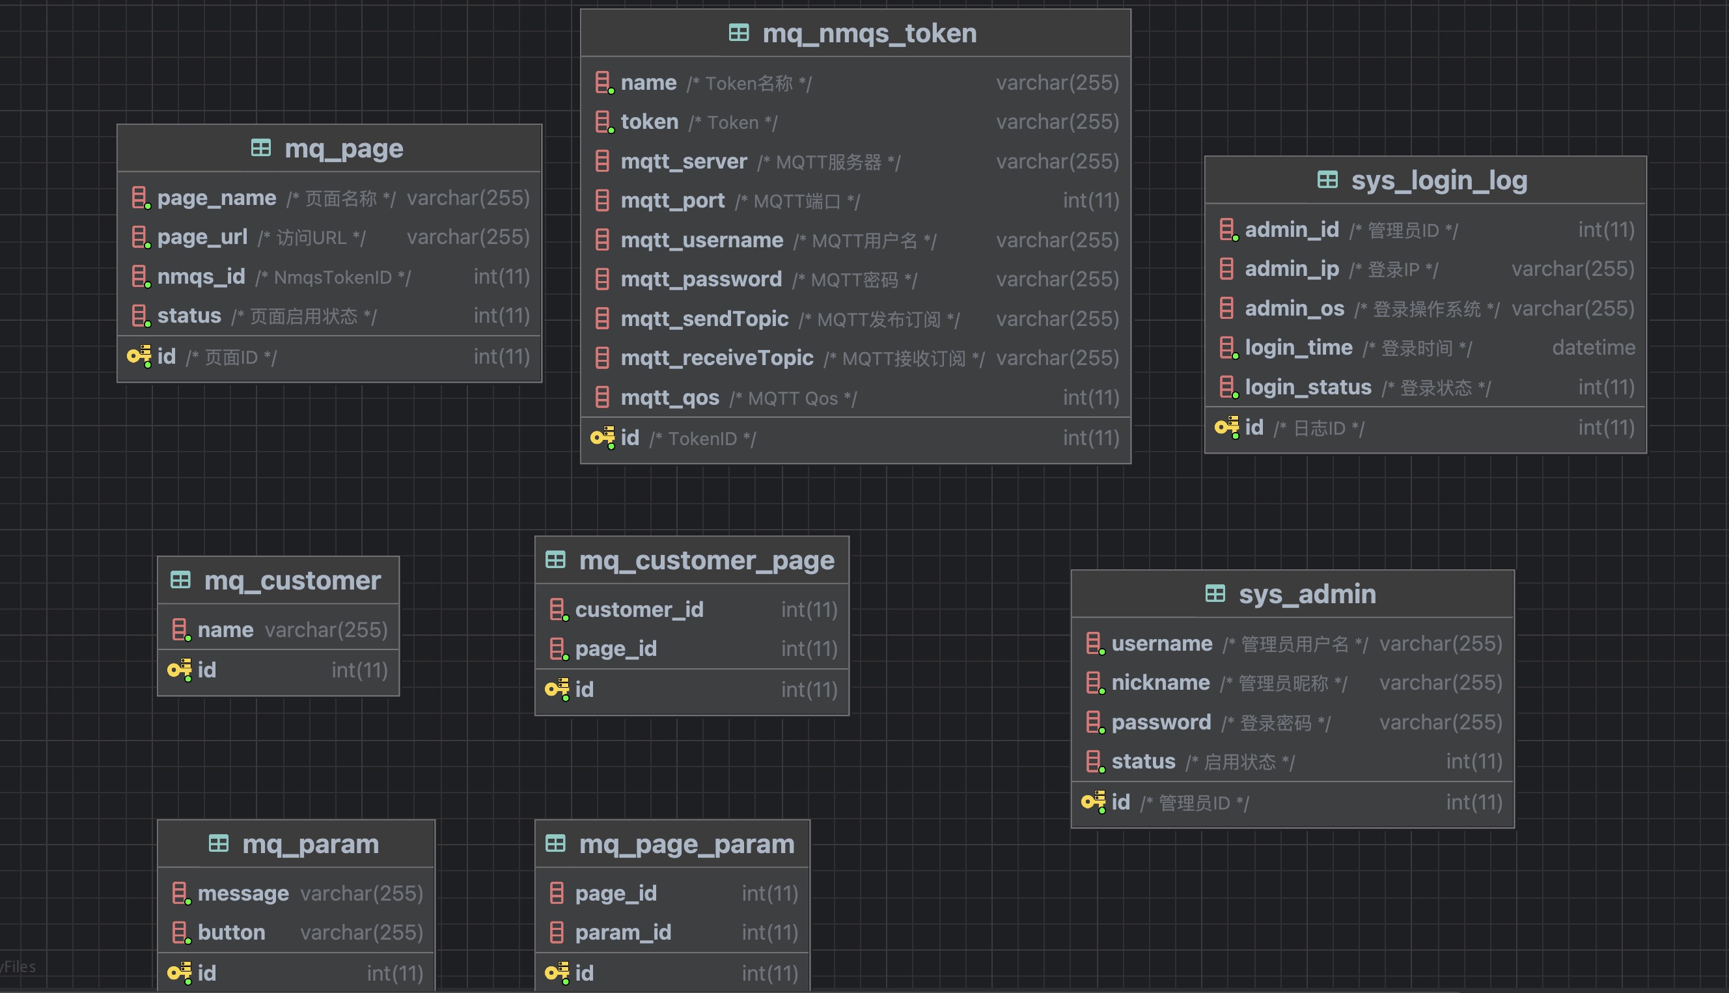The width and height of the screenshot is (1729, 993).
Task: Select the name Token名称 column row
Action: click(855, 83)
